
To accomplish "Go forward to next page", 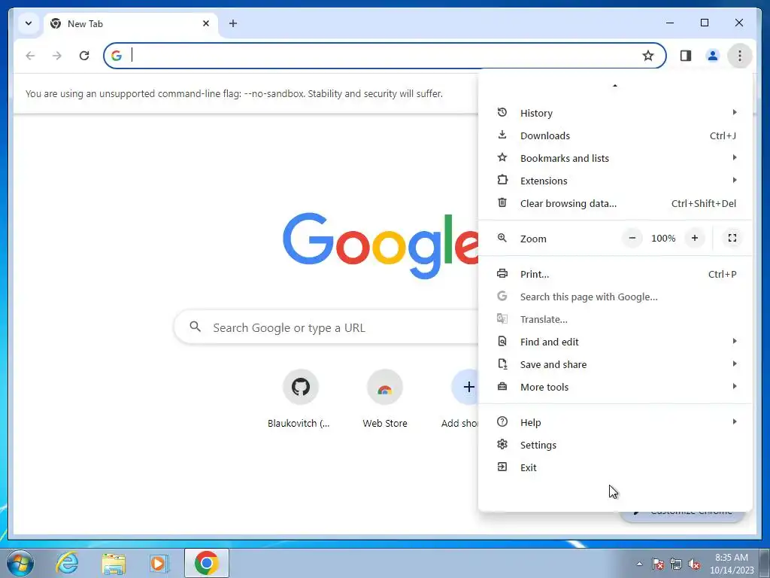I will (57, 56).
